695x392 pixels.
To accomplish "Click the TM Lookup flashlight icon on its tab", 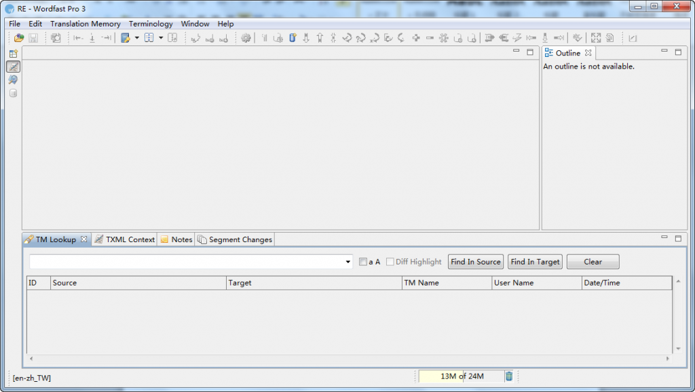I will point(30,239).
